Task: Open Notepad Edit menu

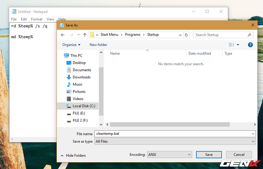Action: (24, 19)
